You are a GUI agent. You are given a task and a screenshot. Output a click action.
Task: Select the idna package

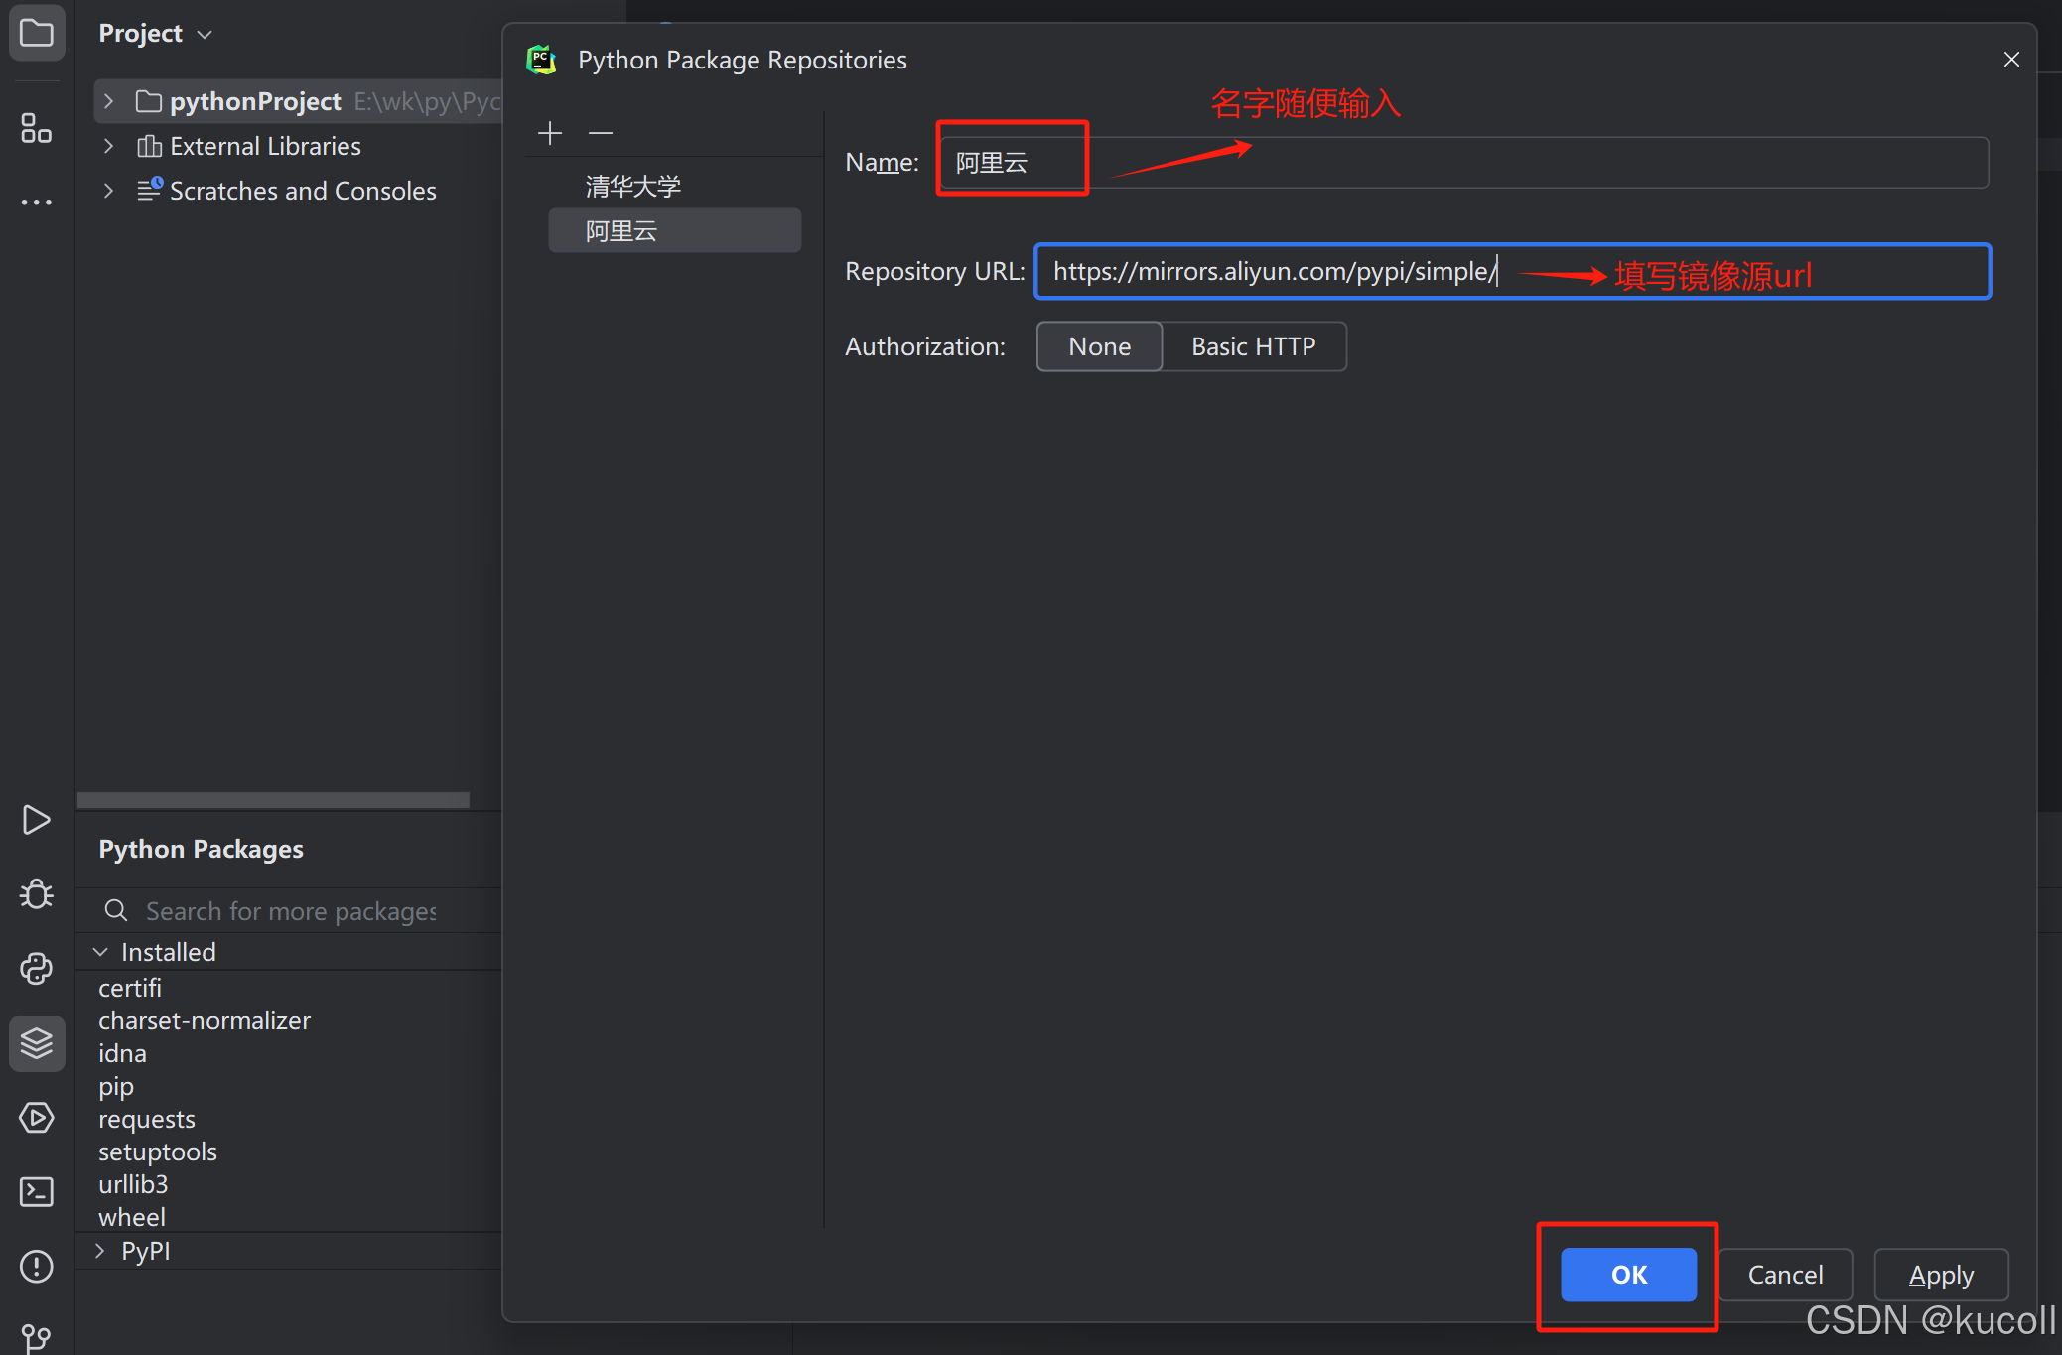[122, 1053]
